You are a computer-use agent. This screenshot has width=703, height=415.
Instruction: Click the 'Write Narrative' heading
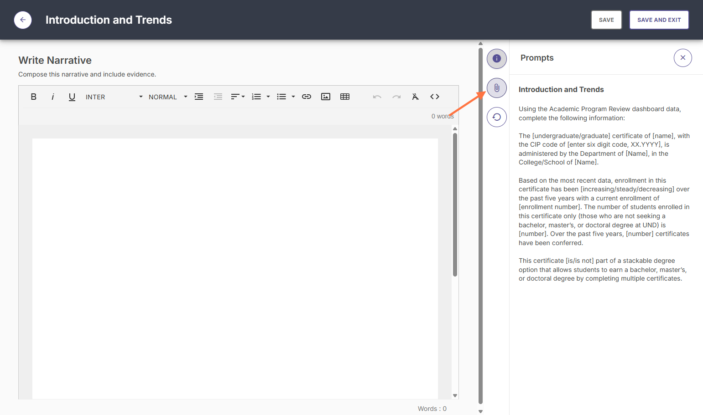(55, 60)
